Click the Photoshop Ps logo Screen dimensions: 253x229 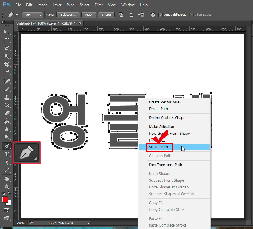click(x=6, y=4)
